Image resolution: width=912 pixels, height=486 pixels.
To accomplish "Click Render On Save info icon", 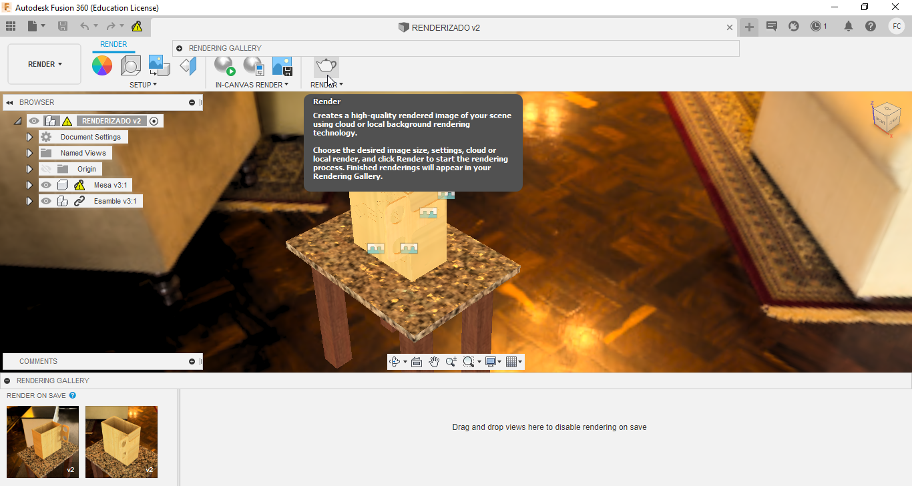I will click(x=73, y=395).
